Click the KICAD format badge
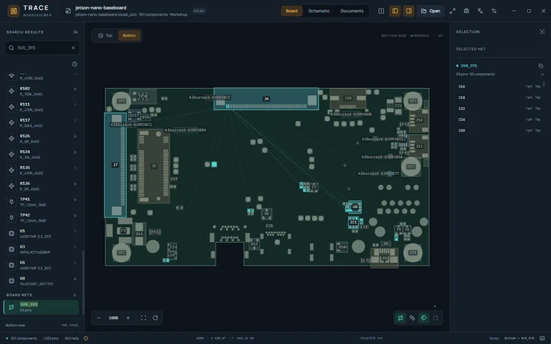 tap(198, 11)
